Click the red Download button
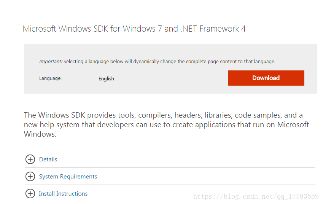 pos(266,78)
